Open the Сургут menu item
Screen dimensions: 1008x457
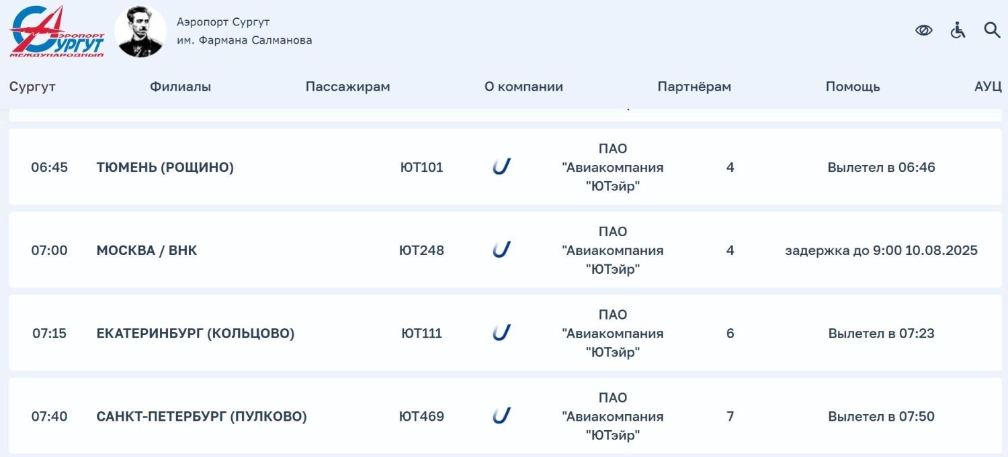[32, 87]
